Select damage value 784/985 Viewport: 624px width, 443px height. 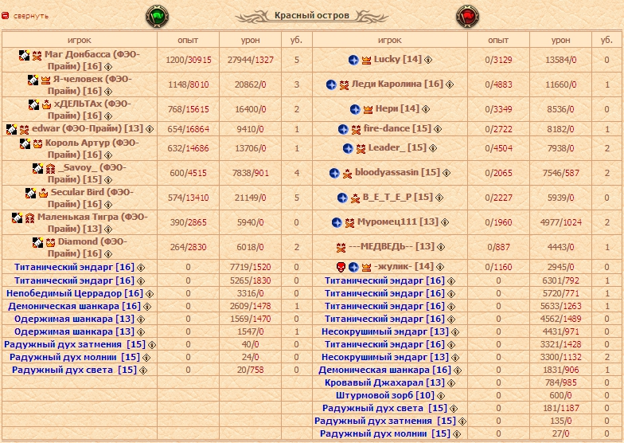coord(560,382)
